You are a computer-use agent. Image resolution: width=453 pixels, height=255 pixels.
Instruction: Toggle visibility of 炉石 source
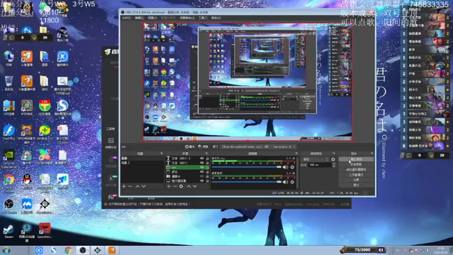[x=202, y=172]
